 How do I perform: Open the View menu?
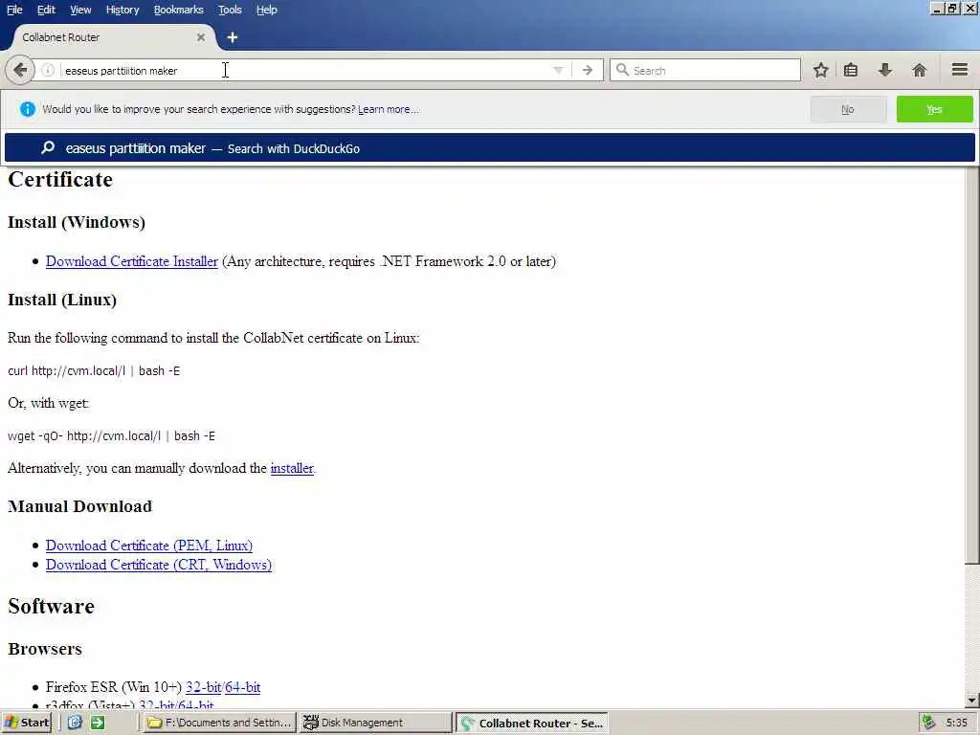coord(80,10)
